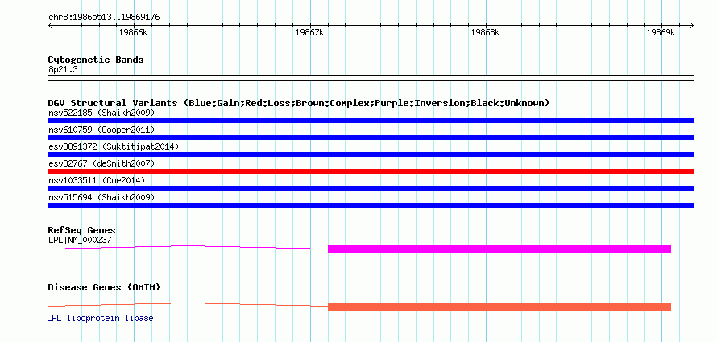Click the 8p21.3 band label
Viewport: 717px width, 342px height.
point(63,70)
